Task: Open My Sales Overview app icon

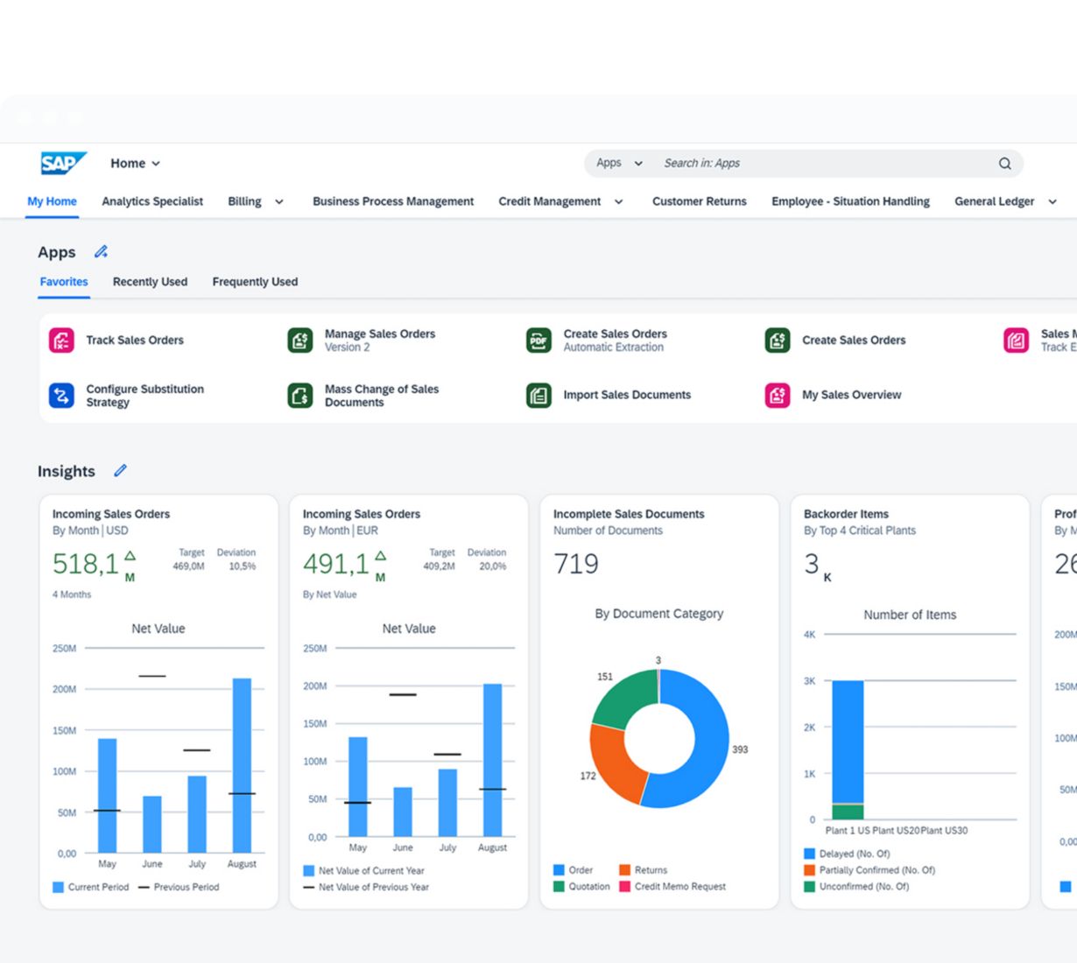Action: coord(778,396)
